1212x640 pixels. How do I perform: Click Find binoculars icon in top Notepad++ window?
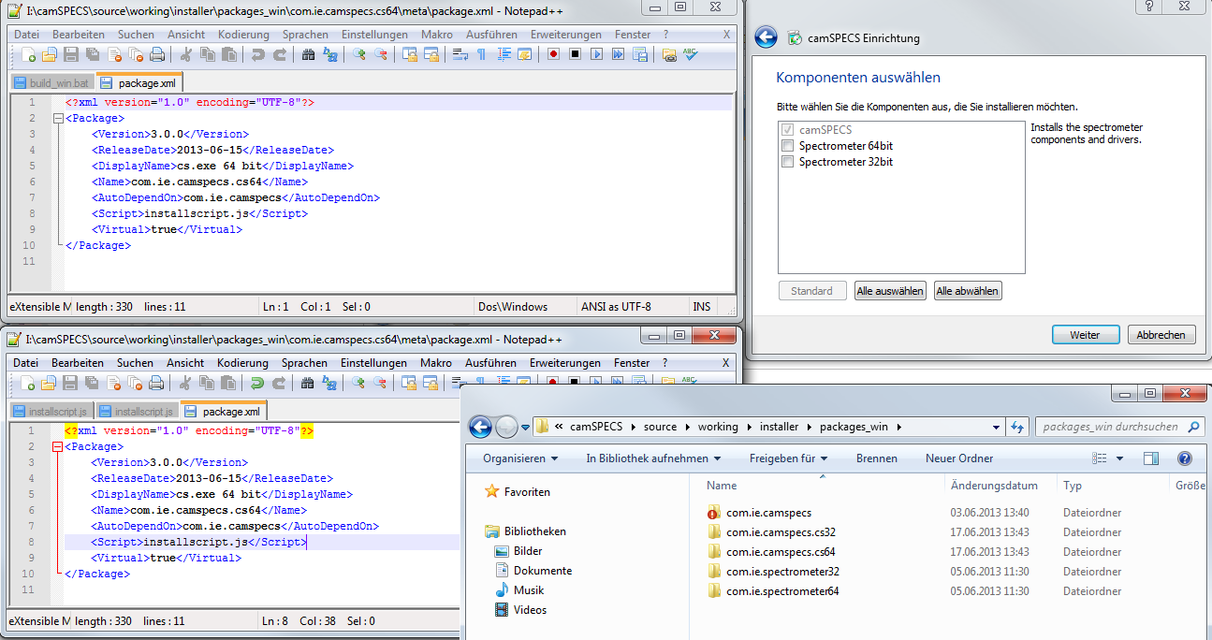pyautogui.click(x=308, y=55)
